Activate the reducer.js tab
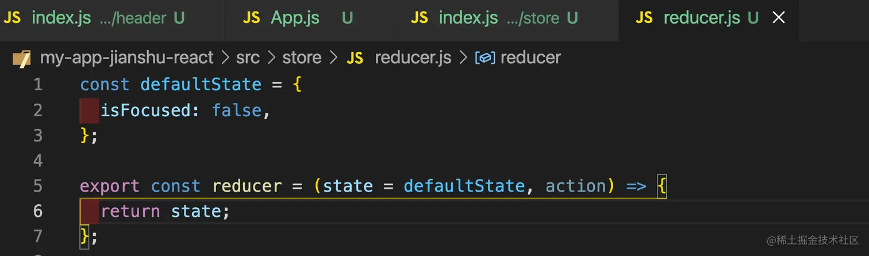Viewport: 869px width, 256px height. point(701,18)
